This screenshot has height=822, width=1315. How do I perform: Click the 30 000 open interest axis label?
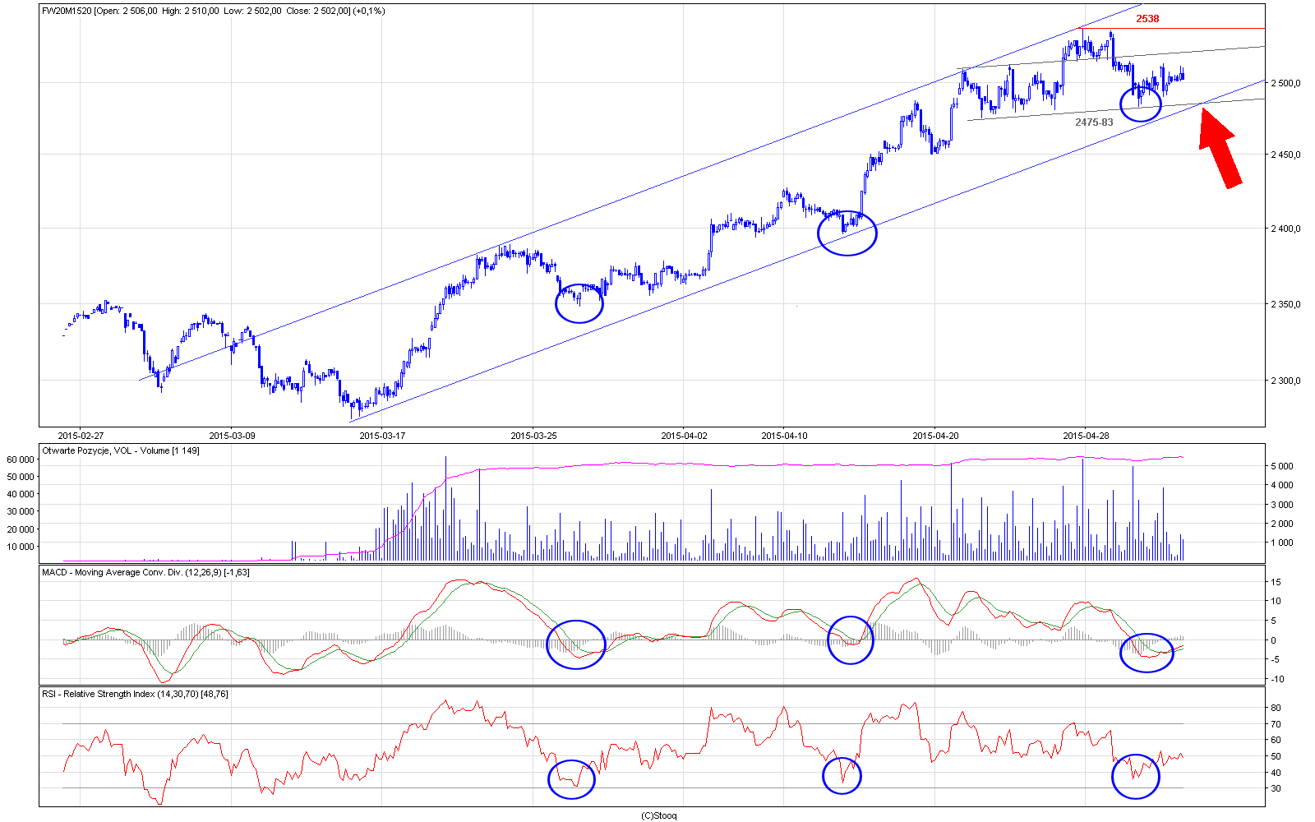coord(20,511)
